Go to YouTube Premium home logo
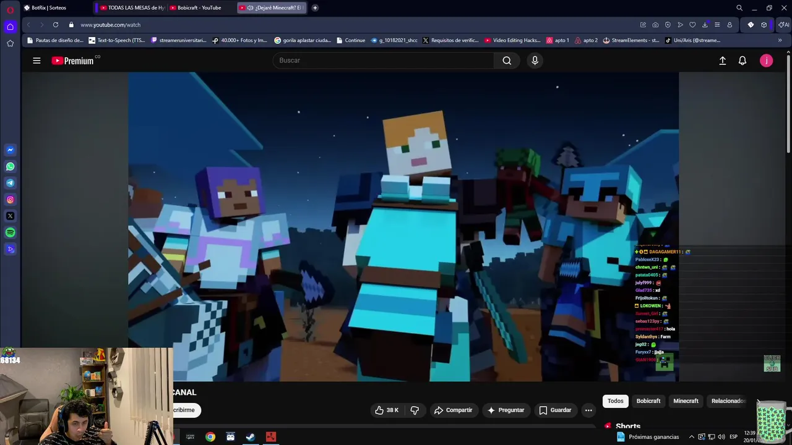The height and width of the screenshot is (445, 792). pyautogui.click(x=73, y=61)
